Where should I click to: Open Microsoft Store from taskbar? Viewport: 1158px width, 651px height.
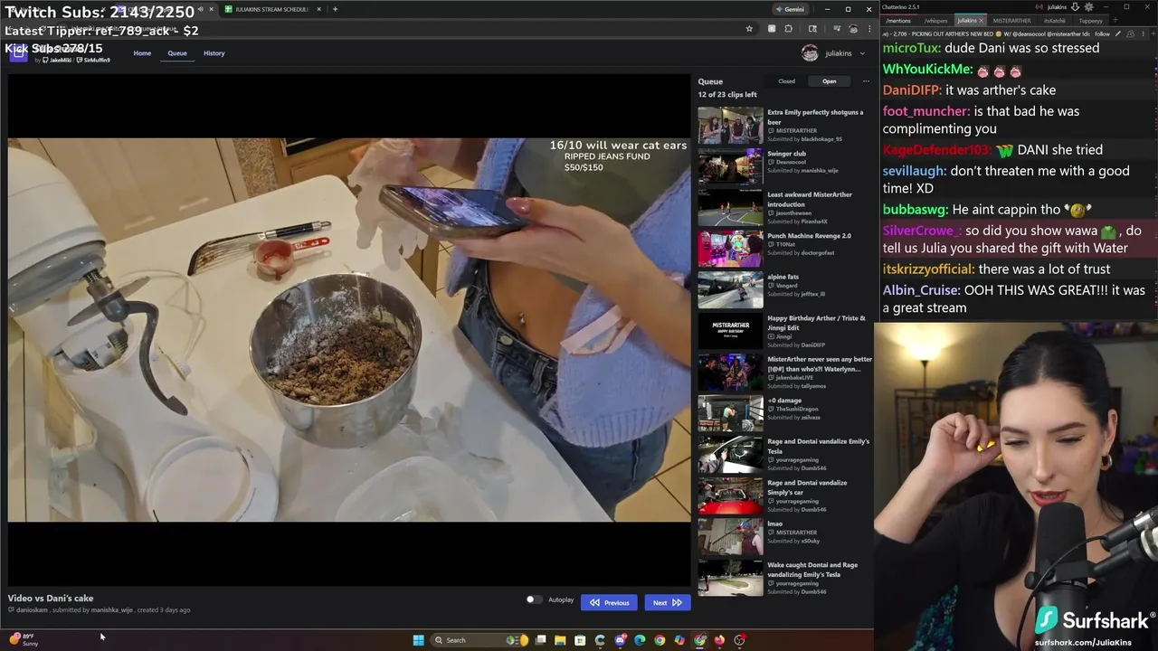pos(580,640)
